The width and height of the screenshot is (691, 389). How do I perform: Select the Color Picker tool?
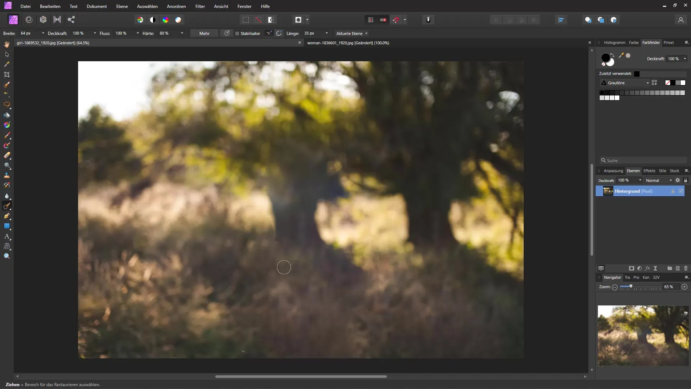click(7, 64)
